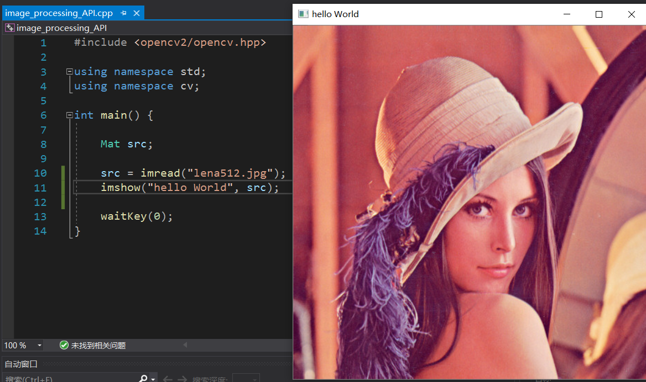The image size is (646, 382).
Task: Click the magnifier search icon in 自动窗口
Action: click(x=143, y=378)
